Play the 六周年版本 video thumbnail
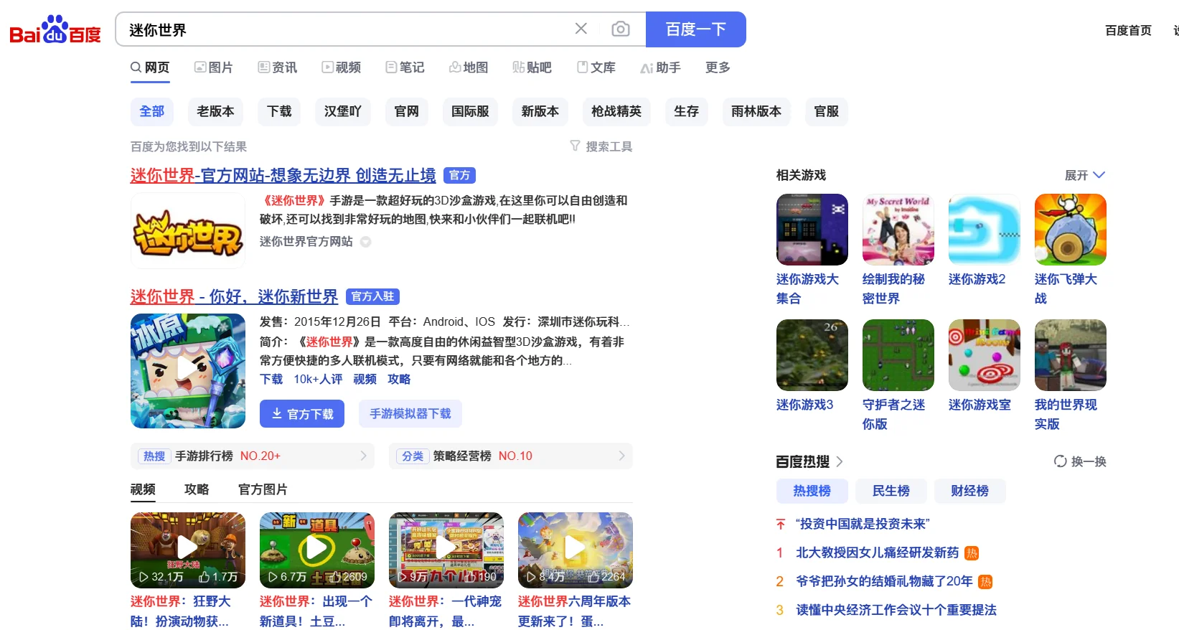The image size is (1179, 630). pyautogui.click(x=576, y=550)
